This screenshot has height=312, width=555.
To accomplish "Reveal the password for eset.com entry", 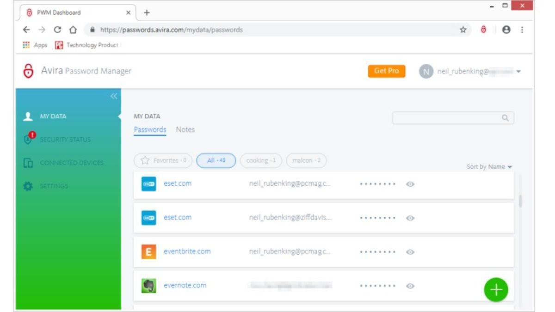I will (x=409, y=184).
